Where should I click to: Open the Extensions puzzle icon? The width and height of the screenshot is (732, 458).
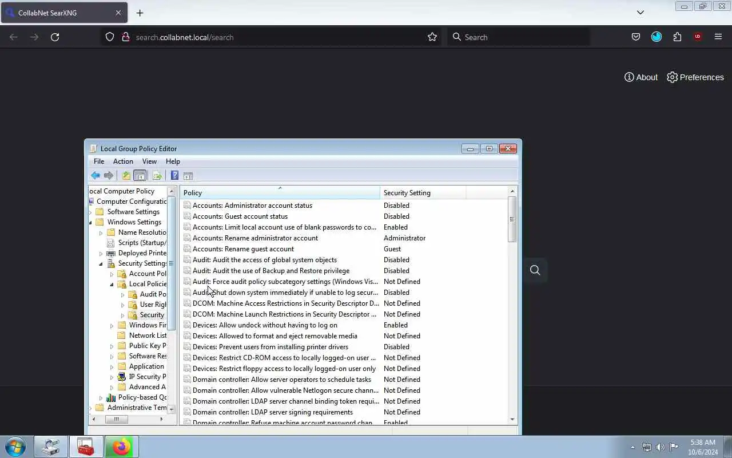click(677, 37)
